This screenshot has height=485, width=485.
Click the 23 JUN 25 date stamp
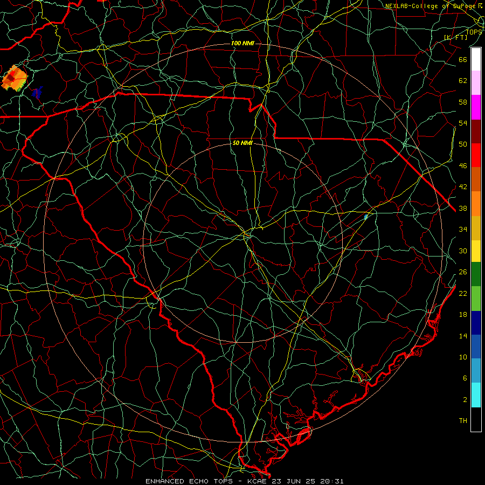(x=294, y=481)
